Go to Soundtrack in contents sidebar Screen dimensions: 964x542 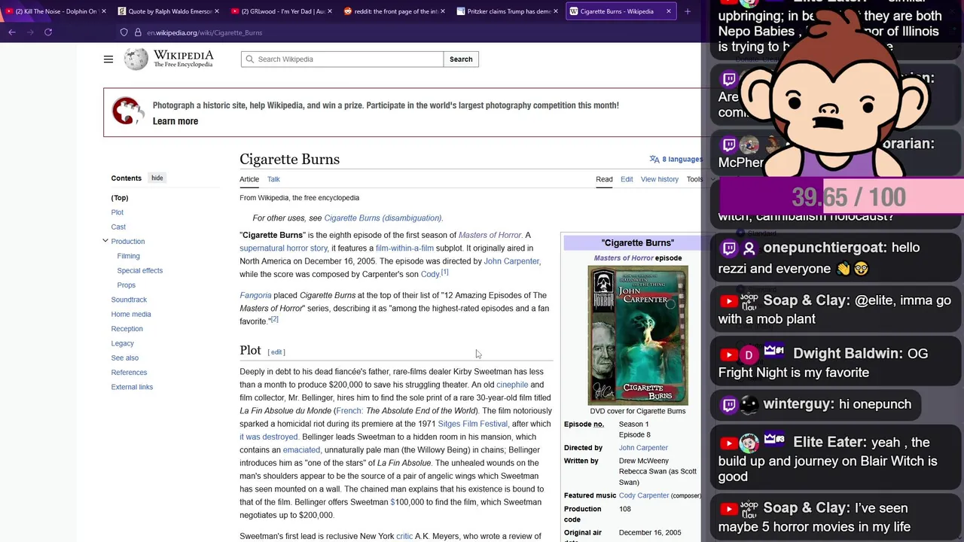[129, 300]
